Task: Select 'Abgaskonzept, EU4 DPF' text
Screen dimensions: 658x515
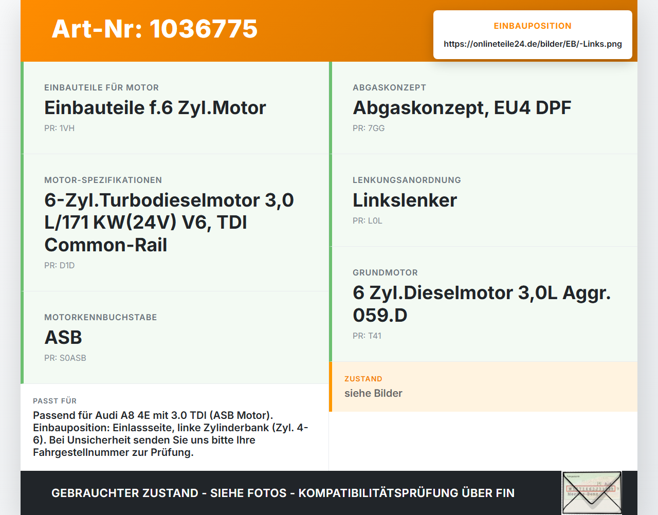Action: 462,108
